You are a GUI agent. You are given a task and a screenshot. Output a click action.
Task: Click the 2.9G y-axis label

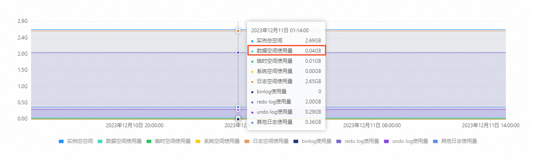pyautogui.click(x=23, y=21)
